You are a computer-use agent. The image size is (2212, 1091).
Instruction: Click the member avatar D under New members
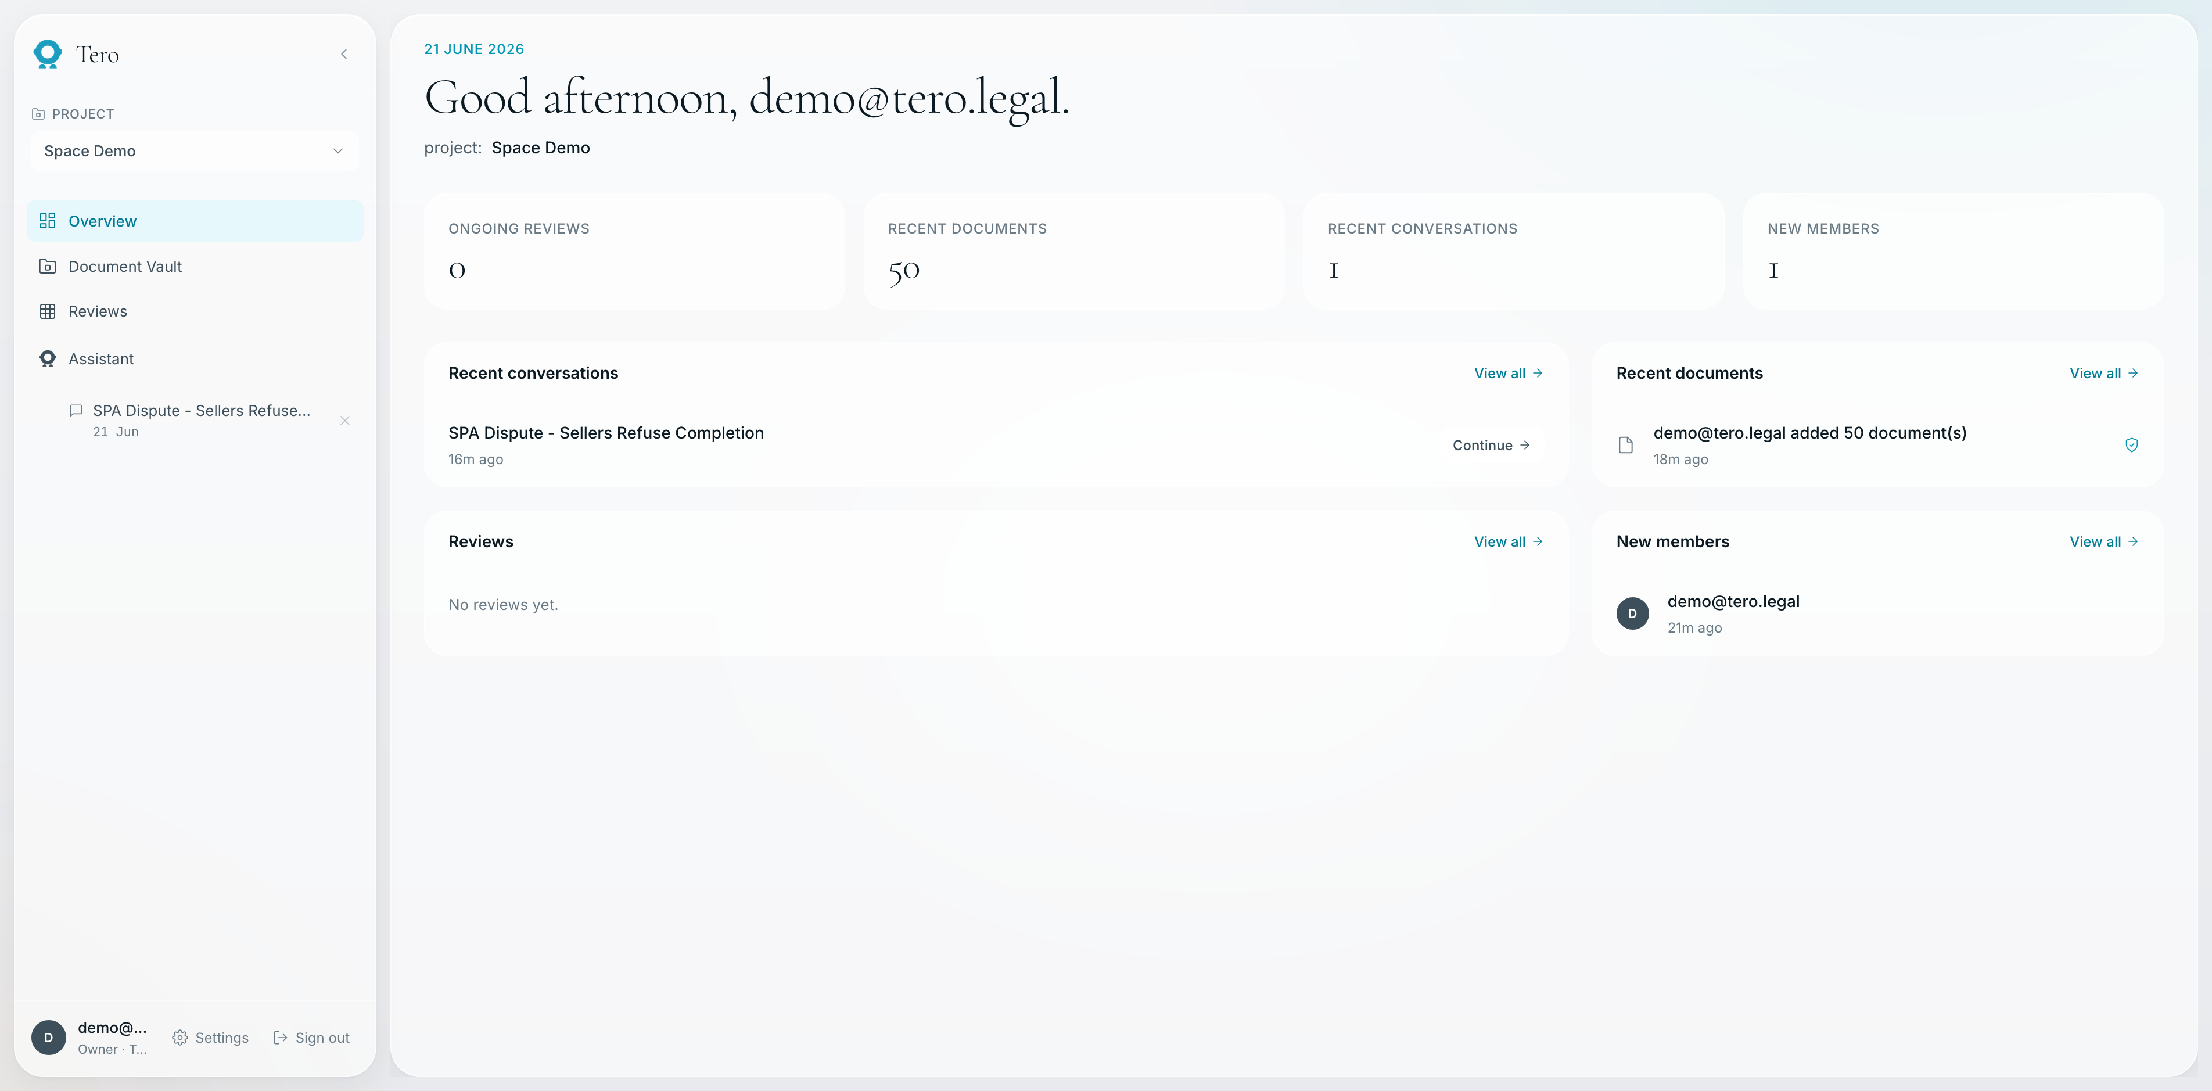pyautogui.click(x=1632, y=613)
